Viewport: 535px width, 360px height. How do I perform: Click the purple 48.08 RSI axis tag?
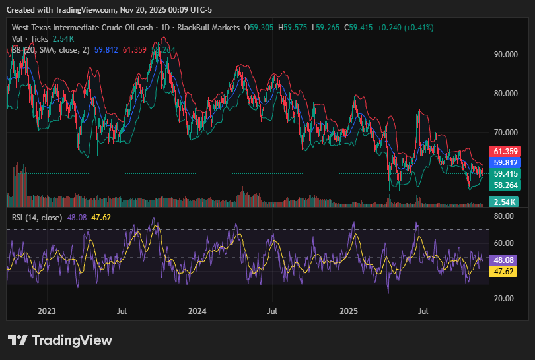pyautogui.click(x=505, y=260)
